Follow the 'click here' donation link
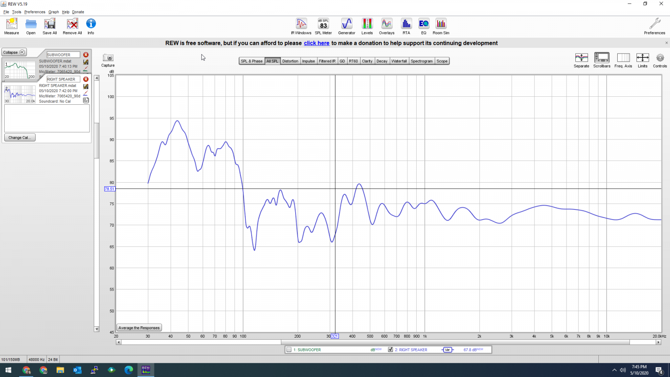 click(317, 43)
